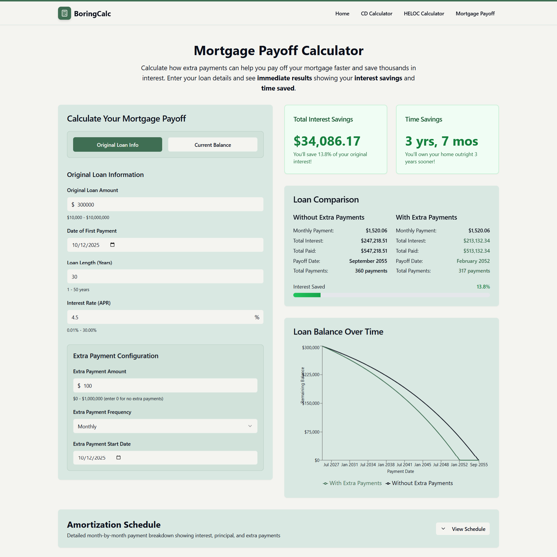Screen dimensions: 557x557
Task: Expand the amortization View Schedule
Action: tap(463, 529)
